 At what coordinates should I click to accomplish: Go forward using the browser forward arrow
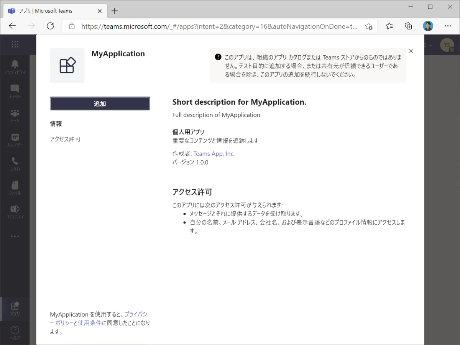click(x=31, y=26)
